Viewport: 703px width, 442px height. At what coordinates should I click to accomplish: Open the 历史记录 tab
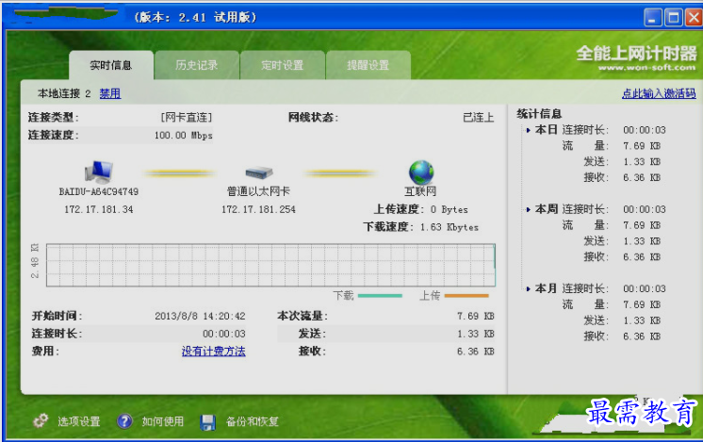[196, 65]
